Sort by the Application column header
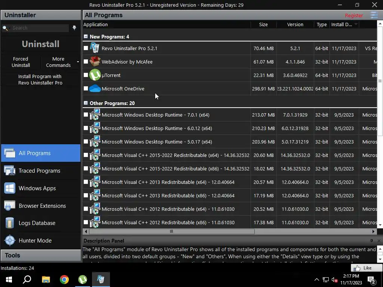The width and height of the screenshot is (383, 287). (x=167, y=24)
